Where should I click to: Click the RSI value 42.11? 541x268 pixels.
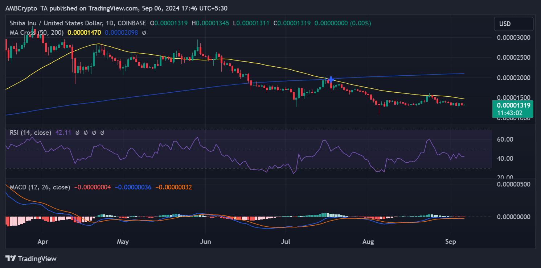(x=62, y=133)
